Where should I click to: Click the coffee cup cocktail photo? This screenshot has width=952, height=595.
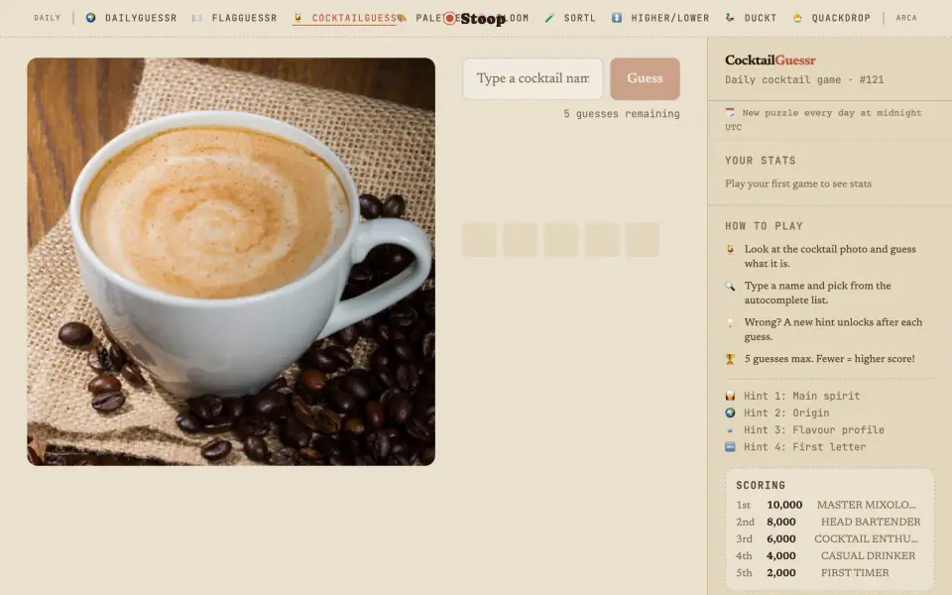tap(231, 262)
